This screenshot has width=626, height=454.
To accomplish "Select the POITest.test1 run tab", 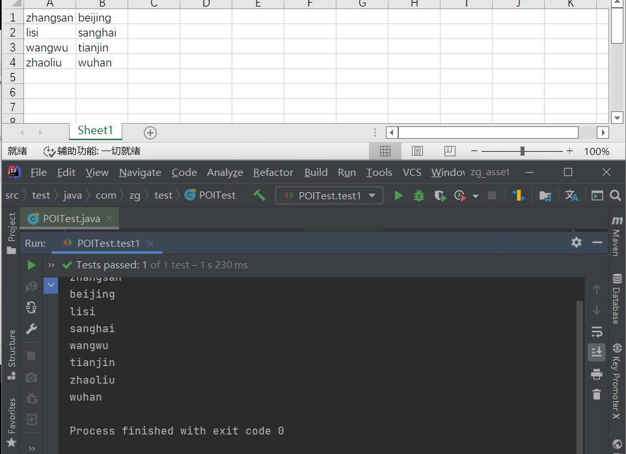I will click(108, 244).
